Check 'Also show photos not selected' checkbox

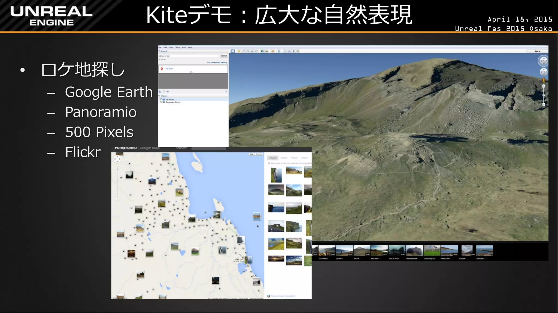[x=269, y=163]
